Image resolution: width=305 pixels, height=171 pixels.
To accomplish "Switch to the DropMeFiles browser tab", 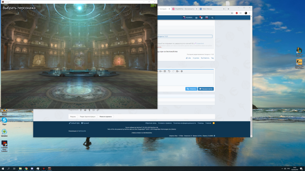I will point(184,9).
